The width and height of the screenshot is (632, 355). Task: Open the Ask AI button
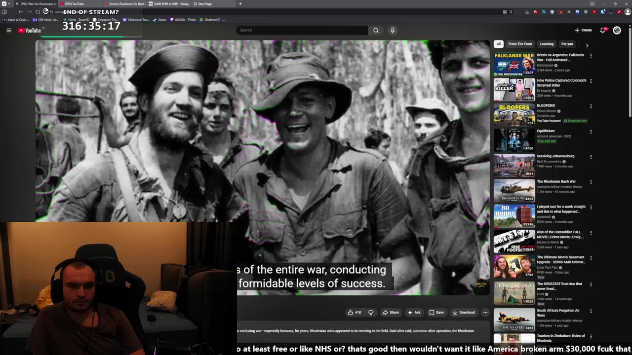[414, 312]
